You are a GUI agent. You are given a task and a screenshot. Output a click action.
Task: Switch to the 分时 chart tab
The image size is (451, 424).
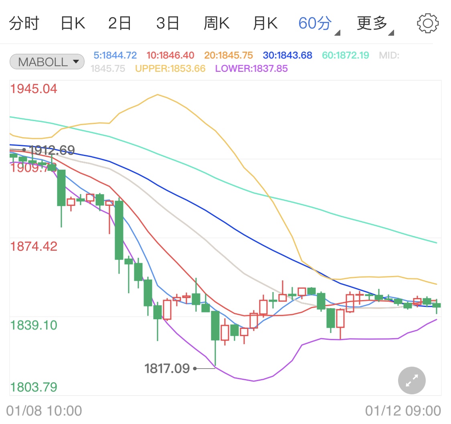tap(23, 23)
